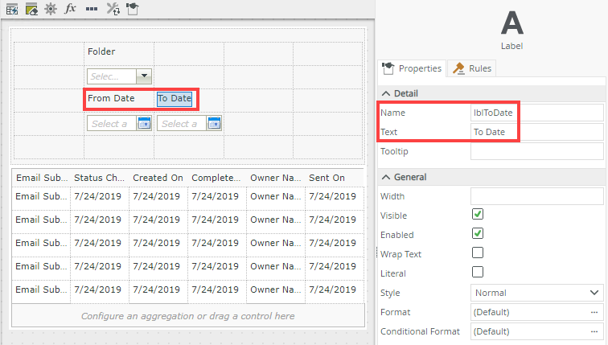Screen dimensions: 608x345
Task: Click the Email Sub... column header
Action: click(42, 178)
